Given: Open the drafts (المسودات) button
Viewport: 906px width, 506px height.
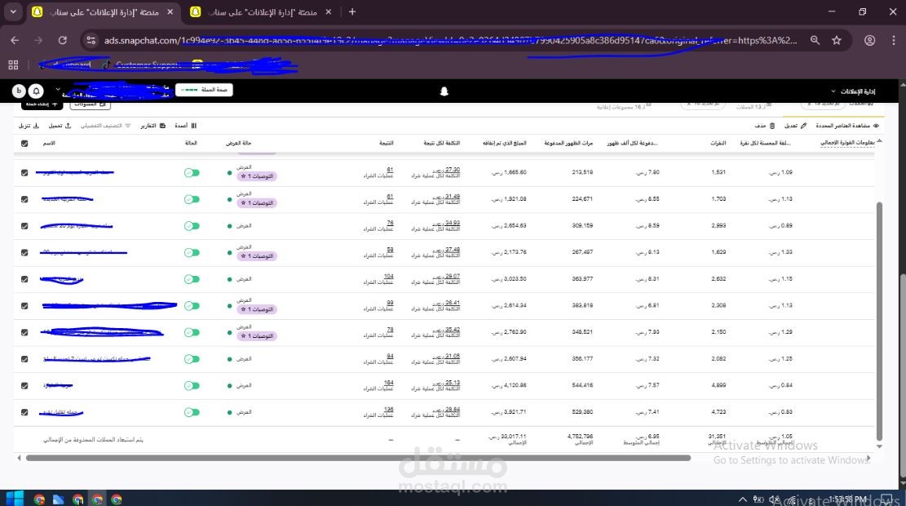Looking at the screenshot, I should pyautogui.click(x=91, y=104).
